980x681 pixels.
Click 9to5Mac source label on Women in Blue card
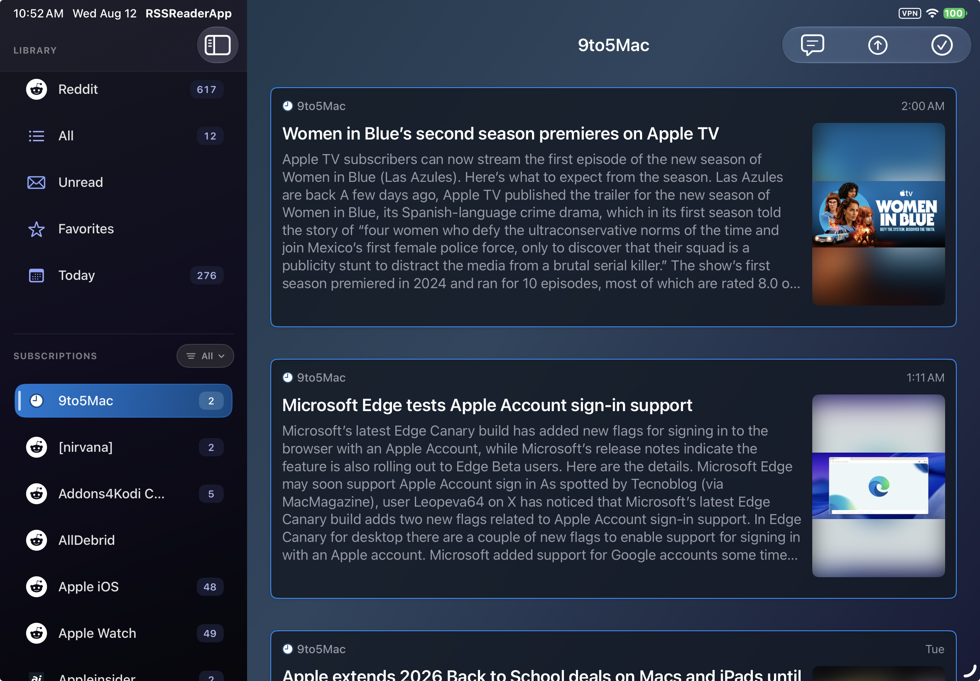tap(321, 106)
